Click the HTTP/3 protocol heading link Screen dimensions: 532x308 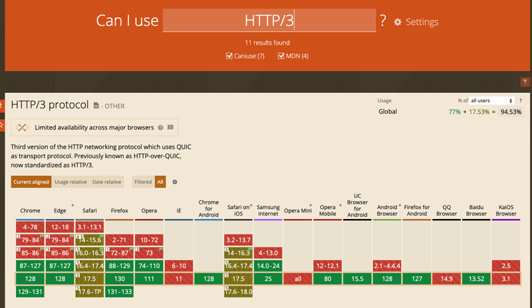pos(49,105)
